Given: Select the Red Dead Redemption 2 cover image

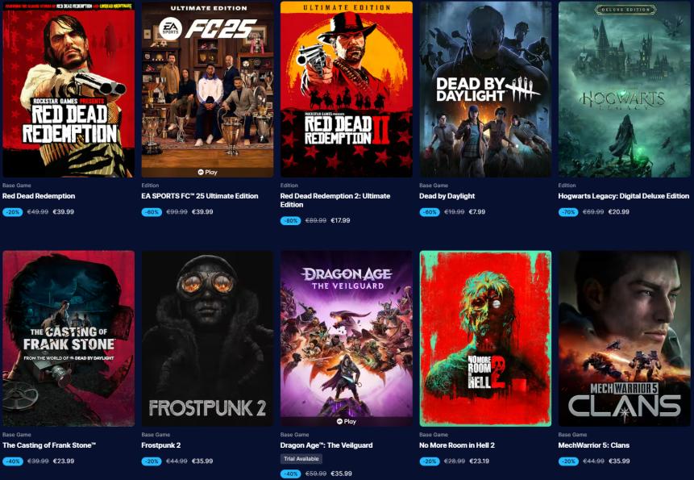Looking at the screenshot, I should [x=347, y=90].
